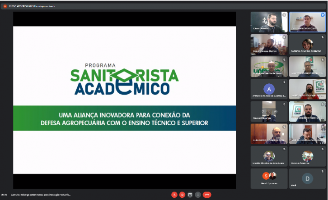Image resolution: width=328 pixels, height=200 pixels.
Task: Select the Marcos Roberto Pacheco video tile
Action: [x=307, y=67]
